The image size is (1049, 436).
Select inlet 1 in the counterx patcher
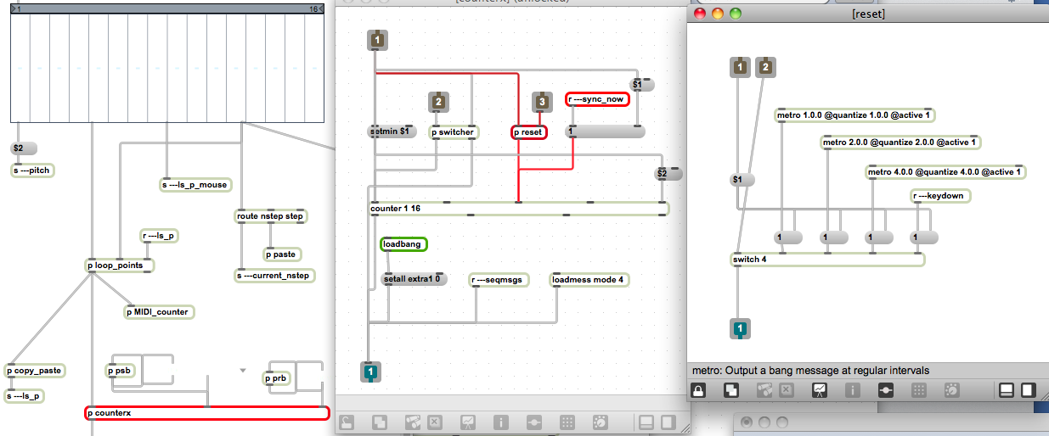tap(377, 40)
